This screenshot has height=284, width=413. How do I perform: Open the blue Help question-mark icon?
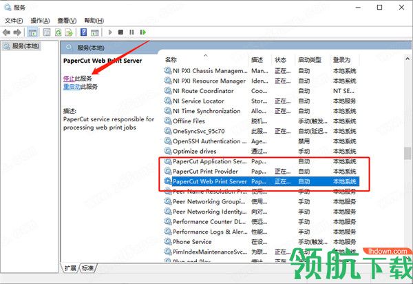tap(84, 32)
